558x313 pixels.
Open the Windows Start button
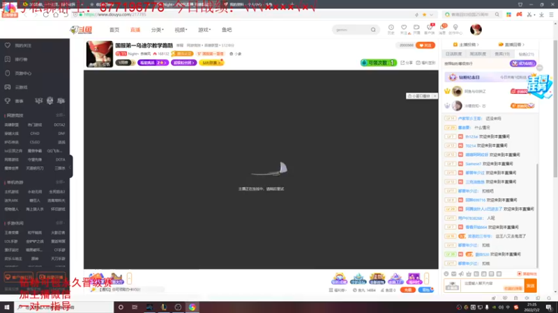[x=7, y=307]
